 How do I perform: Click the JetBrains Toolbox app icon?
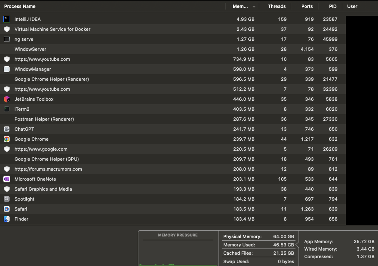tap(6, 99)
